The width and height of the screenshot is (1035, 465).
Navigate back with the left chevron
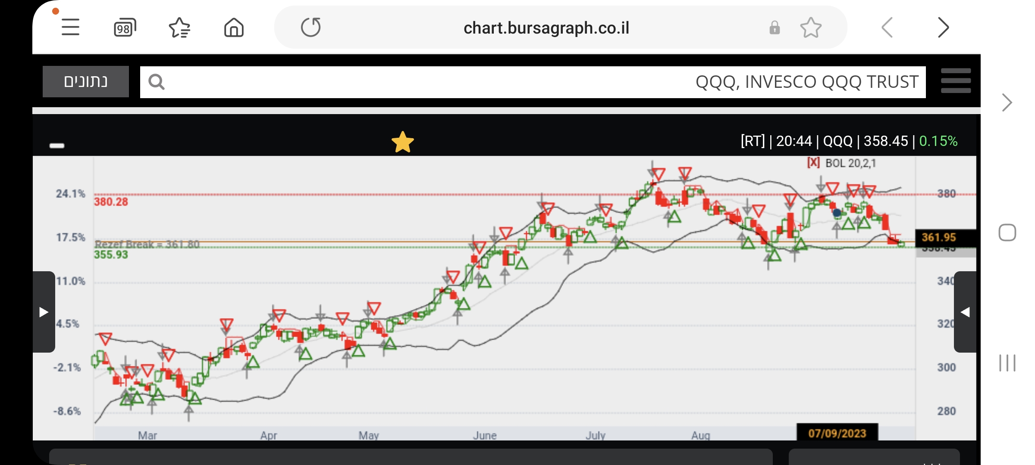(x=887, y=28)
